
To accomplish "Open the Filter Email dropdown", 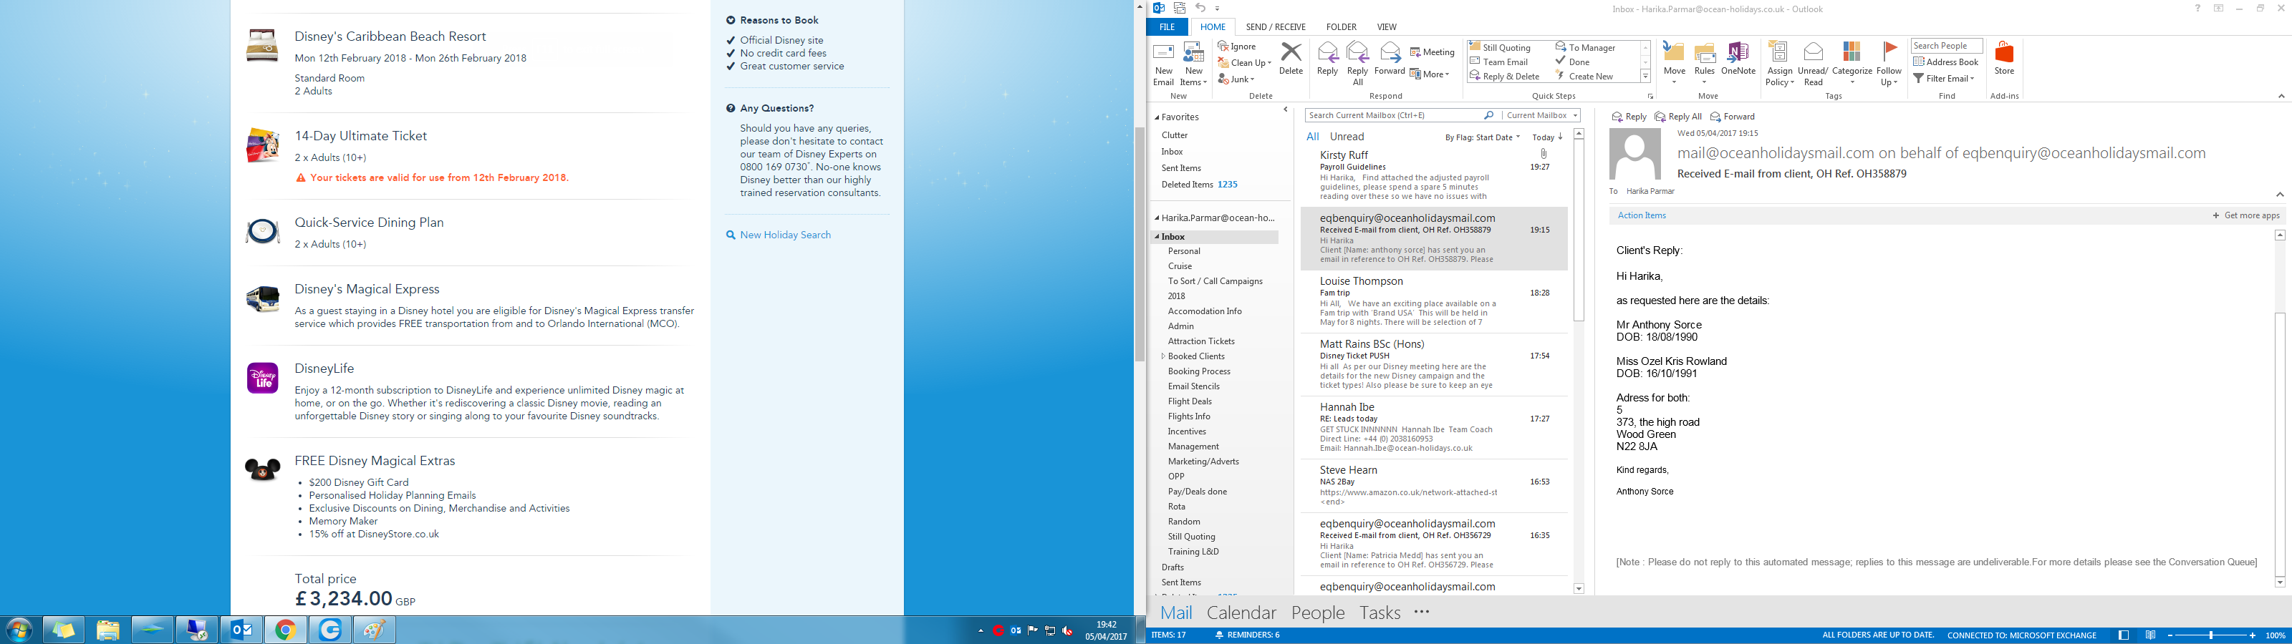I will pyautogui.click(x=1944, y=78).
